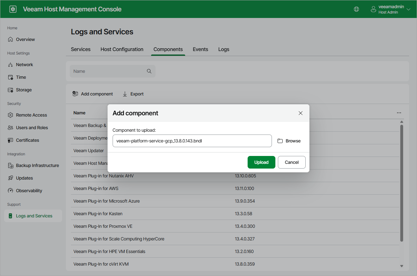Click the Name search field

[x=113, y=71]
